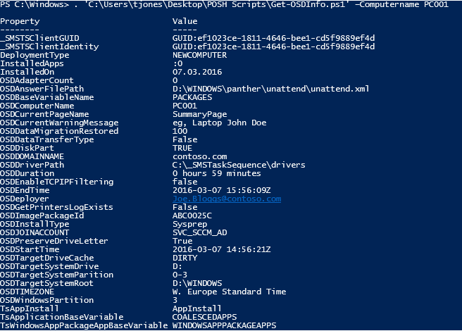Click the OSDComputerName value PC001
Screen dimensions: 462x331
click(183, 106)
